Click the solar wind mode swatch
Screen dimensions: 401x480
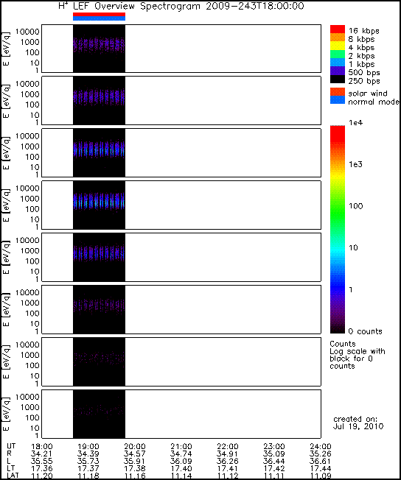338,92
